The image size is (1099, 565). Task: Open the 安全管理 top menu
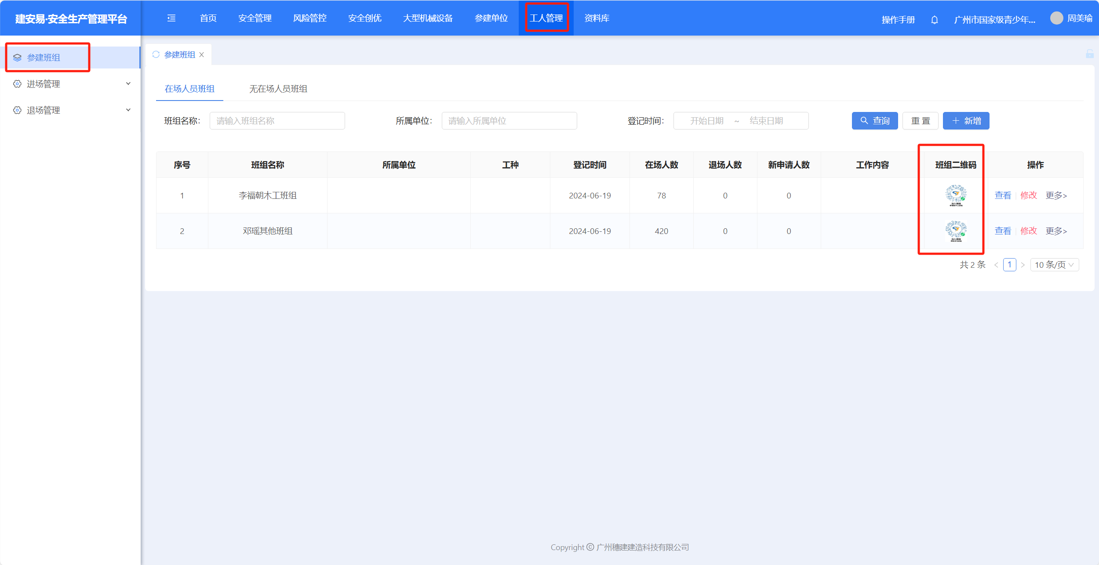255,18
